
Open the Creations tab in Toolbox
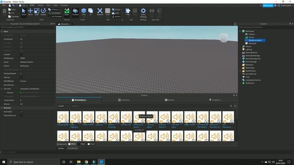(x=215, y=100)
